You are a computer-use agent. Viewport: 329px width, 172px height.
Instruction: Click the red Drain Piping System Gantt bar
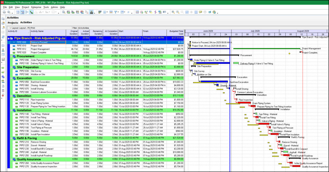pos(245,103)
